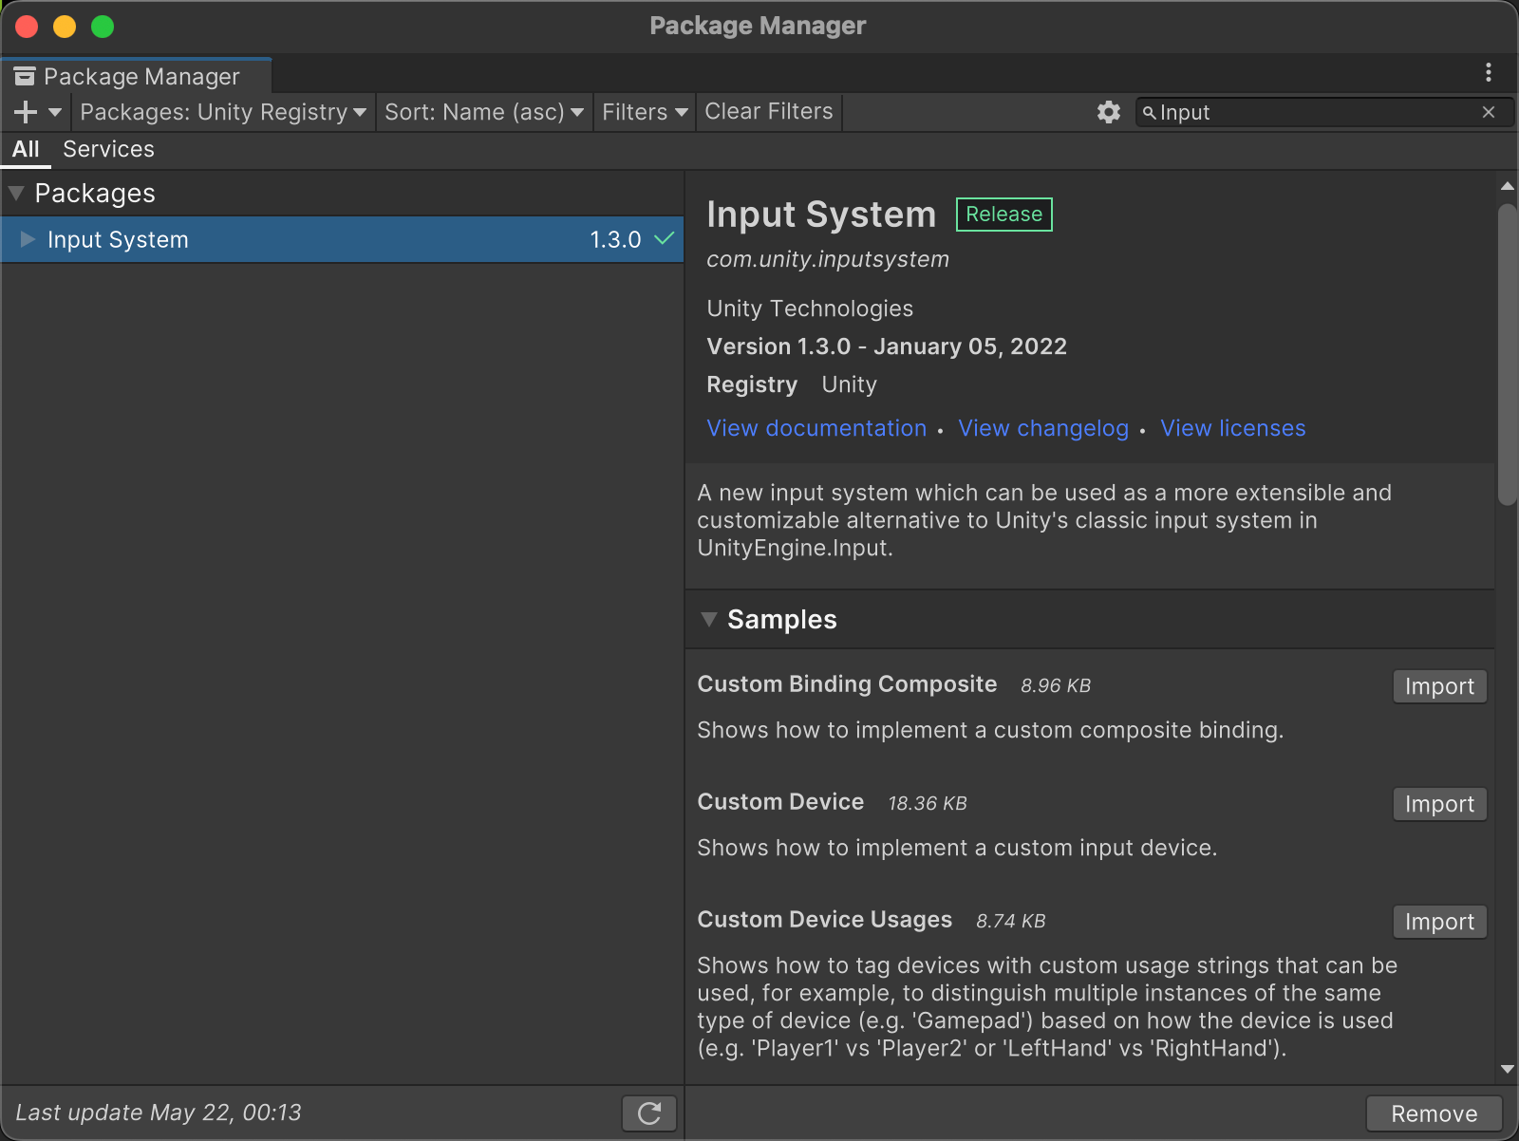Select the Package Manager window tab
The width and height of the screenshot is (1519, 1141).
137,76
